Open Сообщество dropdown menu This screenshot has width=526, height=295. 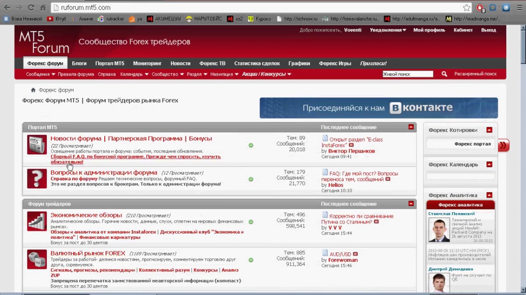pos(167,74)
